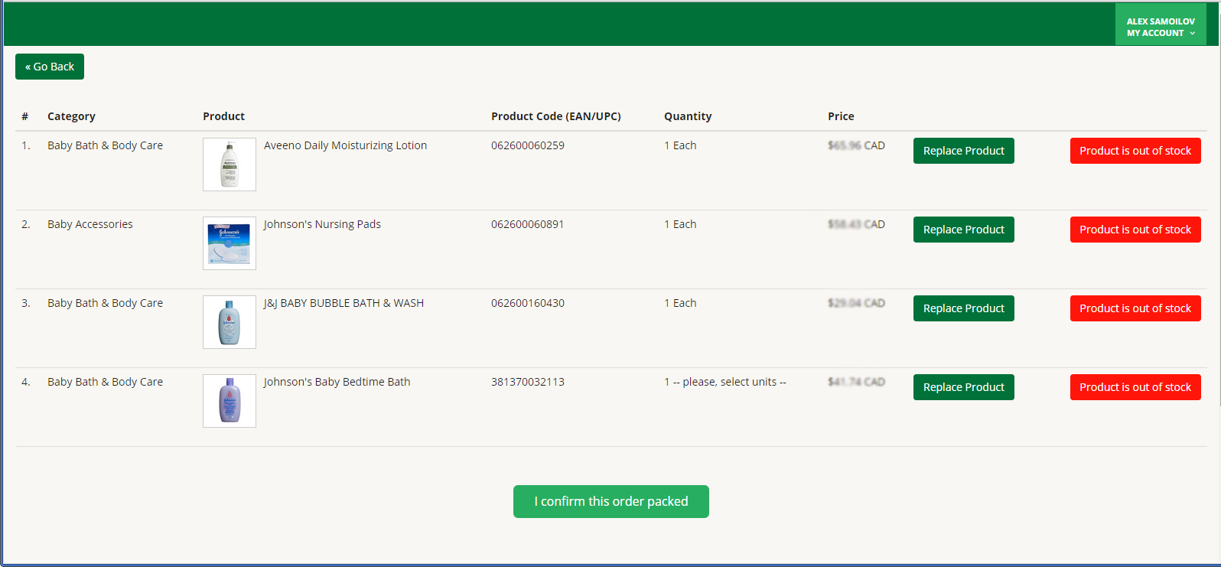Click the Category column header
1221x567 pixels.
tap(71, 116)
